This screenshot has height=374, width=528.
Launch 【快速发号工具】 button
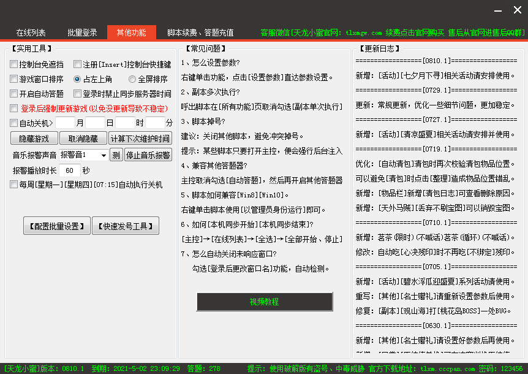(126, 226)
